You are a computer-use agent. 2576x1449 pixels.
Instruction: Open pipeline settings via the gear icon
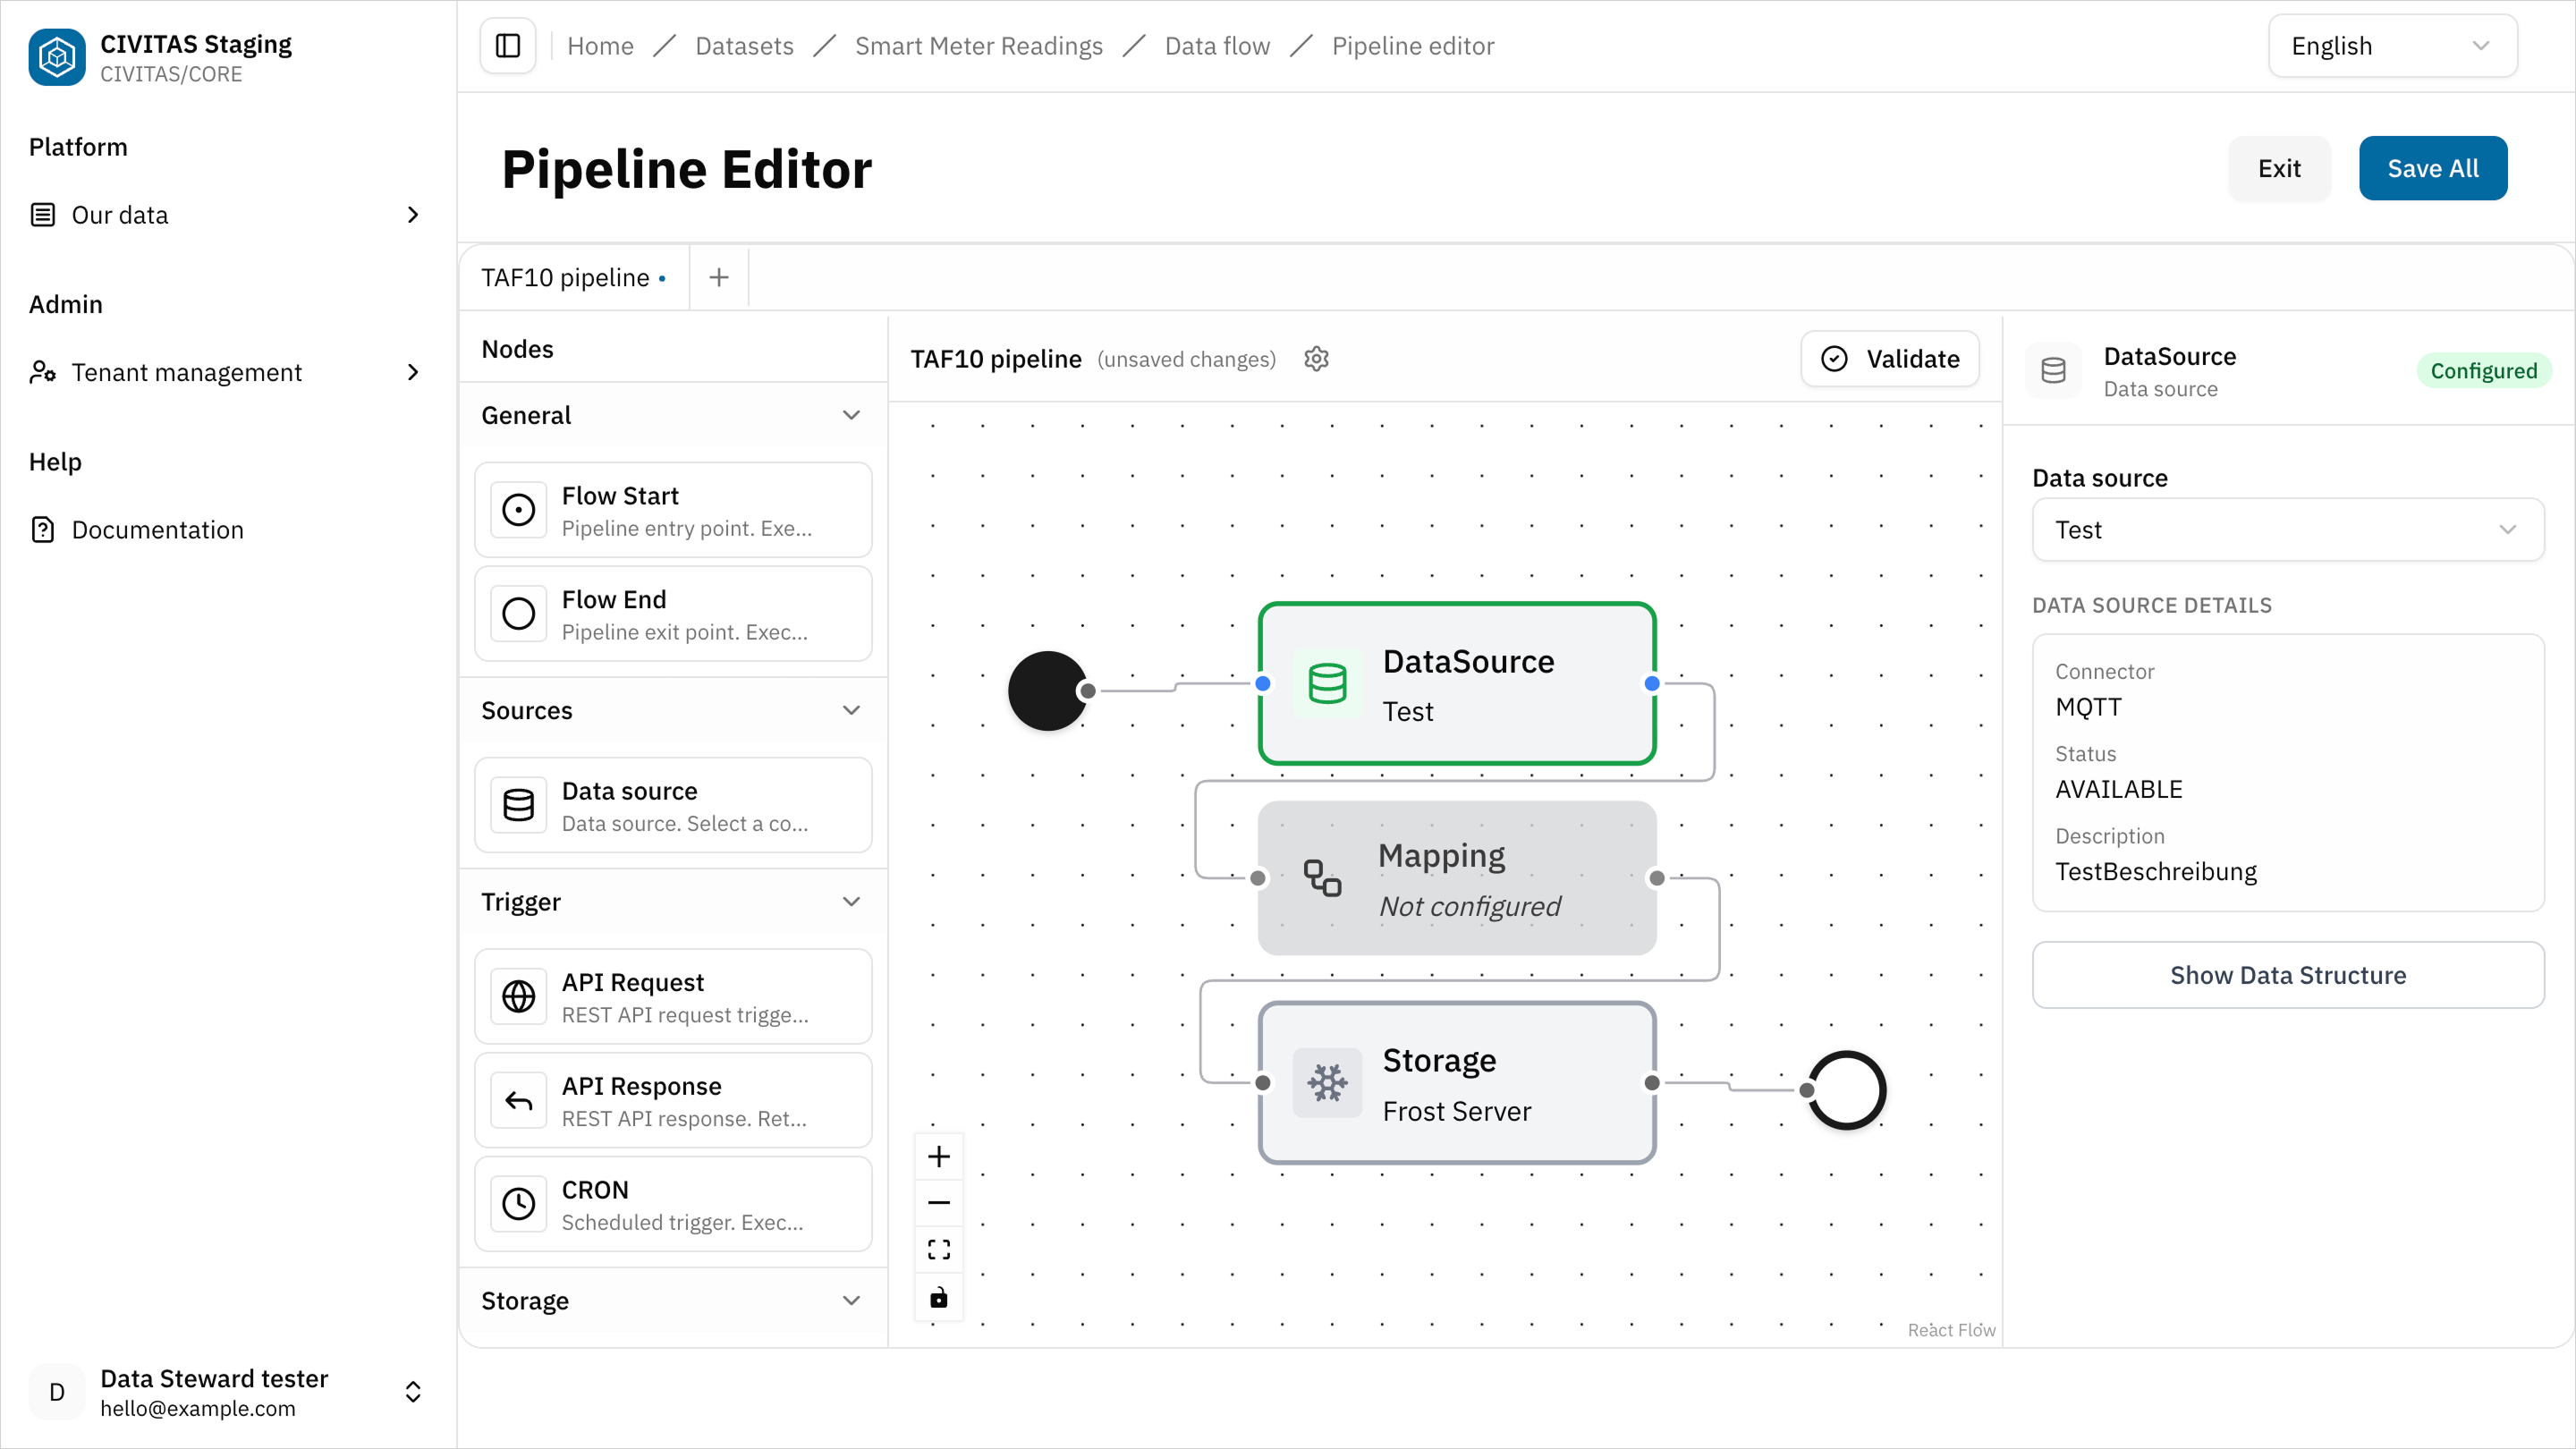(1316, 358)
